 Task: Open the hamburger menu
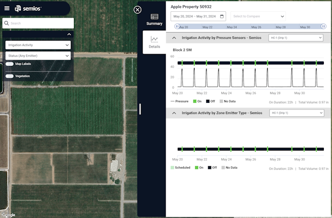pyautogui.click(x=7, y=8)
